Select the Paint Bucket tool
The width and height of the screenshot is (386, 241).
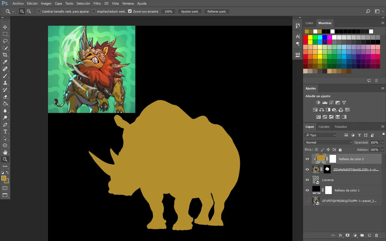(x=5, y=104)
